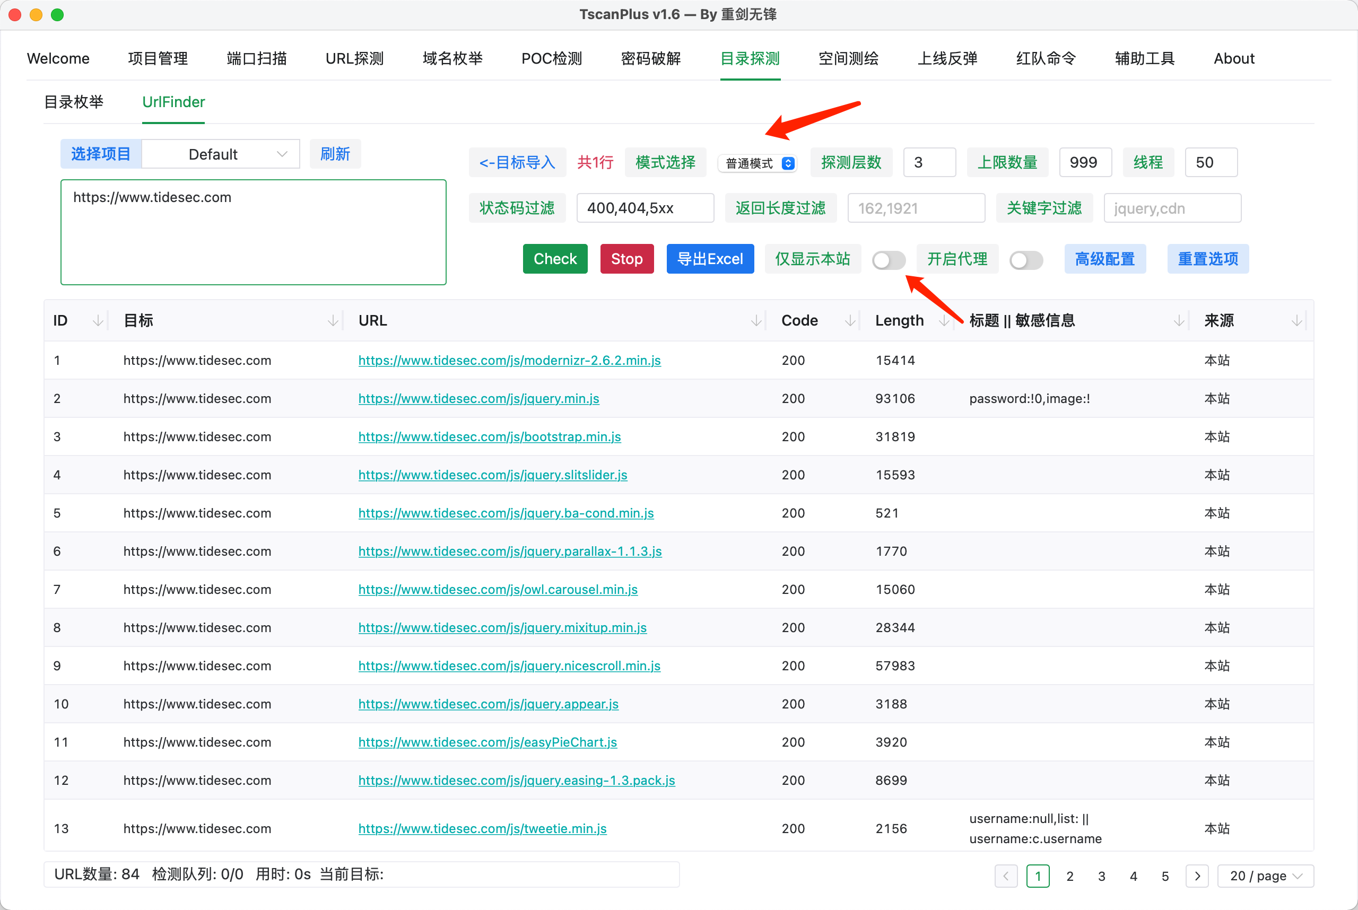Click sort arrow in 目标 column header
Screen dimensions: 1358x910
point(333,320)
